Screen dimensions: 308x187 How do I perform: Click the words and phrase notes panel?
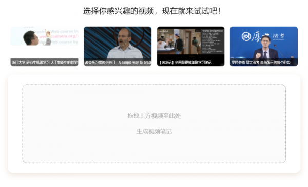pyautogui.click(x=213, y=41)
